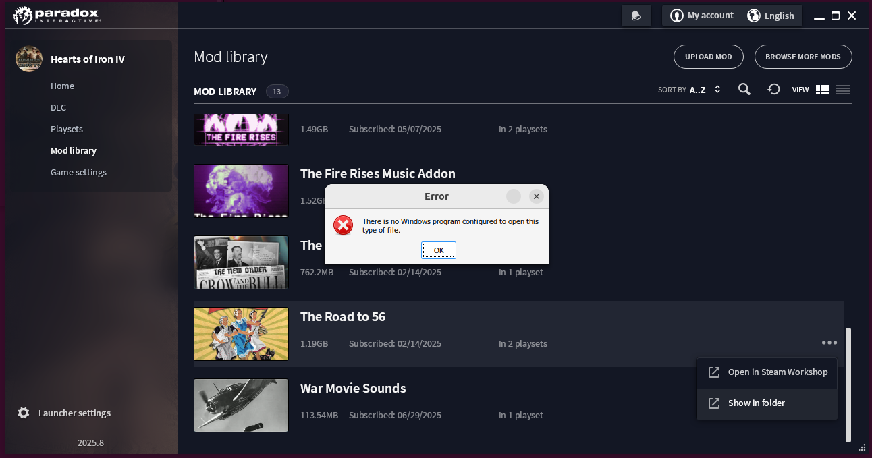Select The Fire Rises thumbnail

pyautogui.click(x=241, y=130)
